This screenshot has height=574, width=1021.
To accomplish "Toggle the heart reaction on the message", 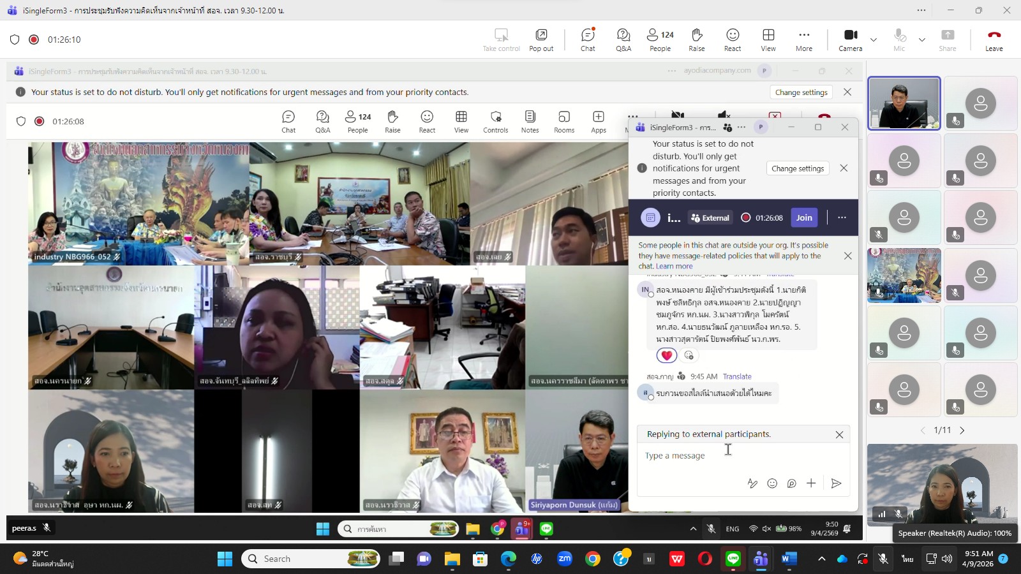I will point(666,355).
